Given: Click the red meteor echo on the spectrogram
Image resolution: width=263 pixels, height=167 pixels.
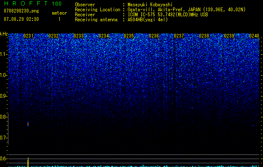Looking at the screenshot, I should (28, 124).
